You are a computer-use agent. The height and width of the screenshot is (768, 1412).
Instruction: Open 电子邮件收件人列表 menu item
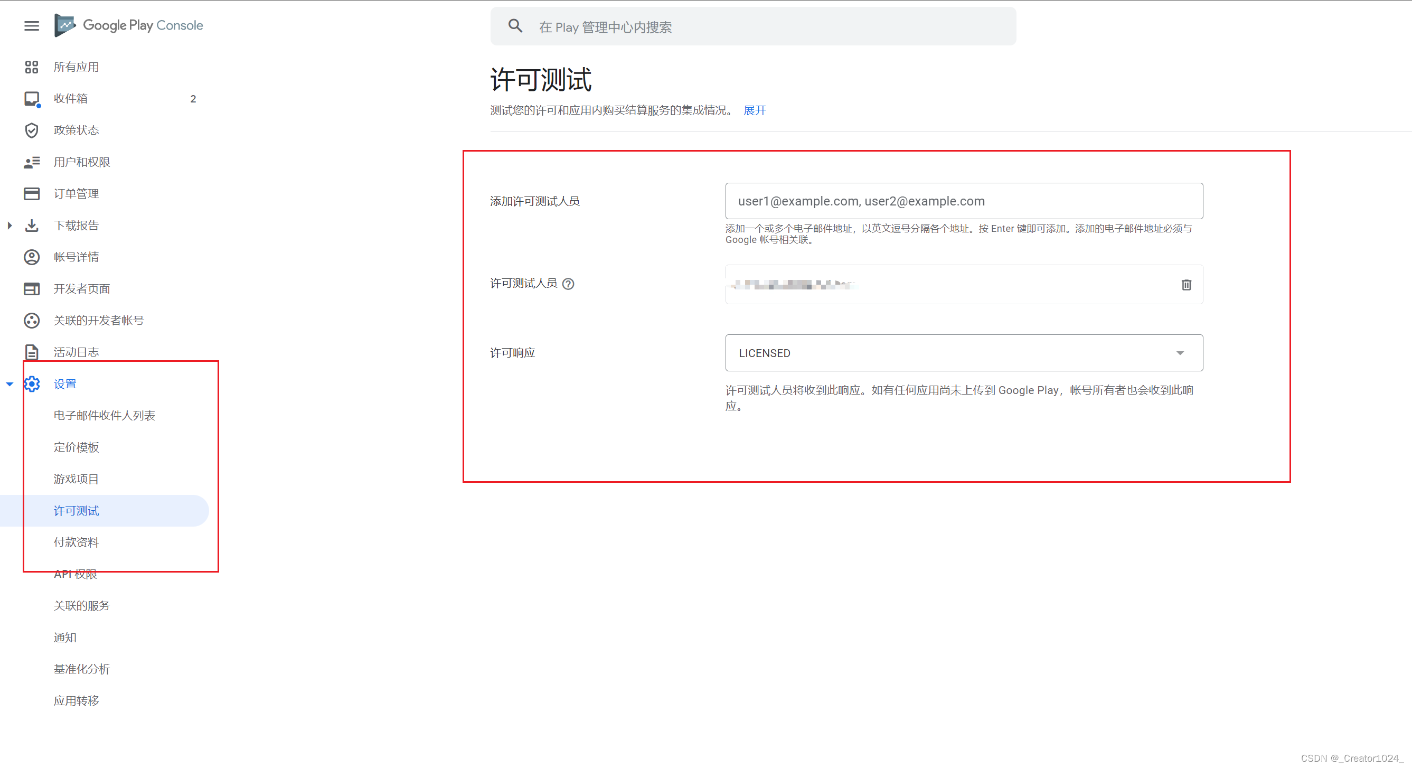[x=104, y=416]
